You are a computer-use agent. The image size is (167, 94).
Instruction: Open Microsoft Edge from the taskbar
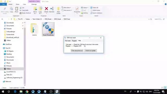click(15, 92)
